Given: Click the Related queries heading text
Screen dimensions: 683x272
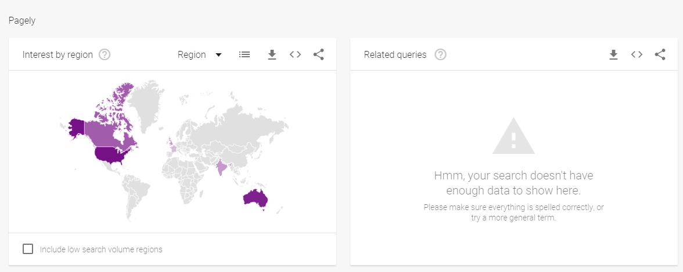Looking at the screenshot, I should [395, 54].
